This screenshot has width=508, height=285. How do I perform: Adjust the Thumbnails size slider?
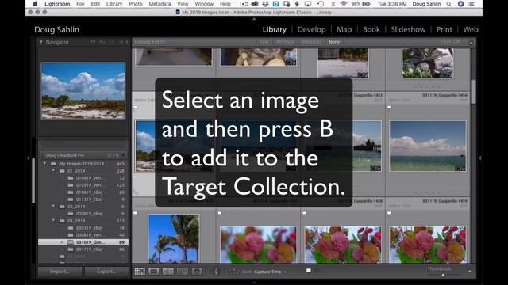click(443, 275)
